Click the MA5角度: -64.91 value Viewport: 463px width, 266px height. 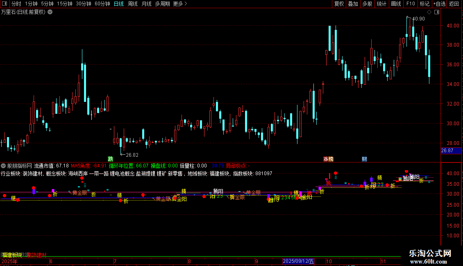pyautogui.click(x=89, y=166)
